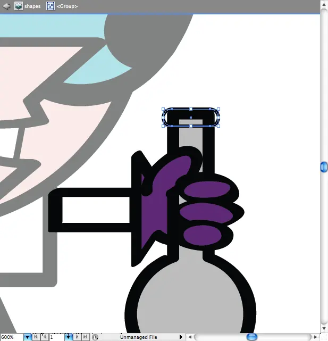
Task: Click the center point of selected rounded rectangle
Action: coord(191,118)
